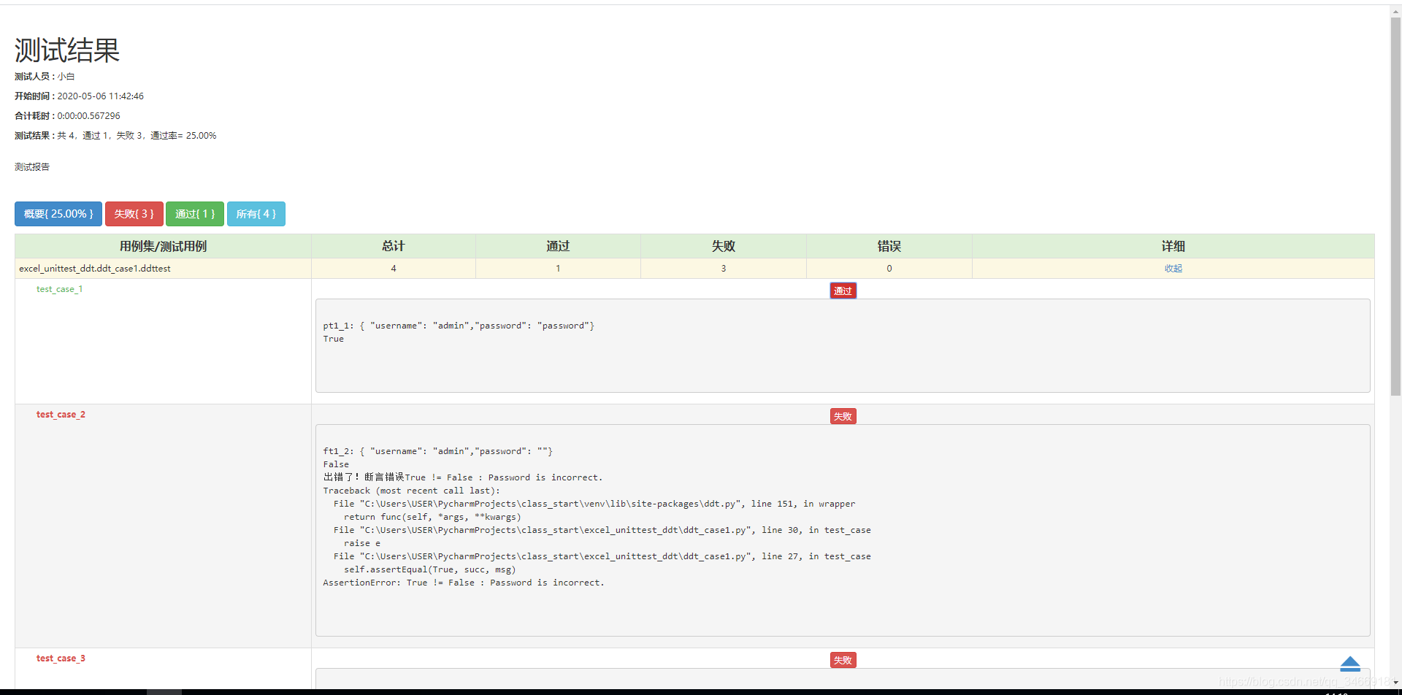Click the 失败 badge for test_case_3
The height and width of the screenshot is (695, 1402).
click(x=843, y=660)
